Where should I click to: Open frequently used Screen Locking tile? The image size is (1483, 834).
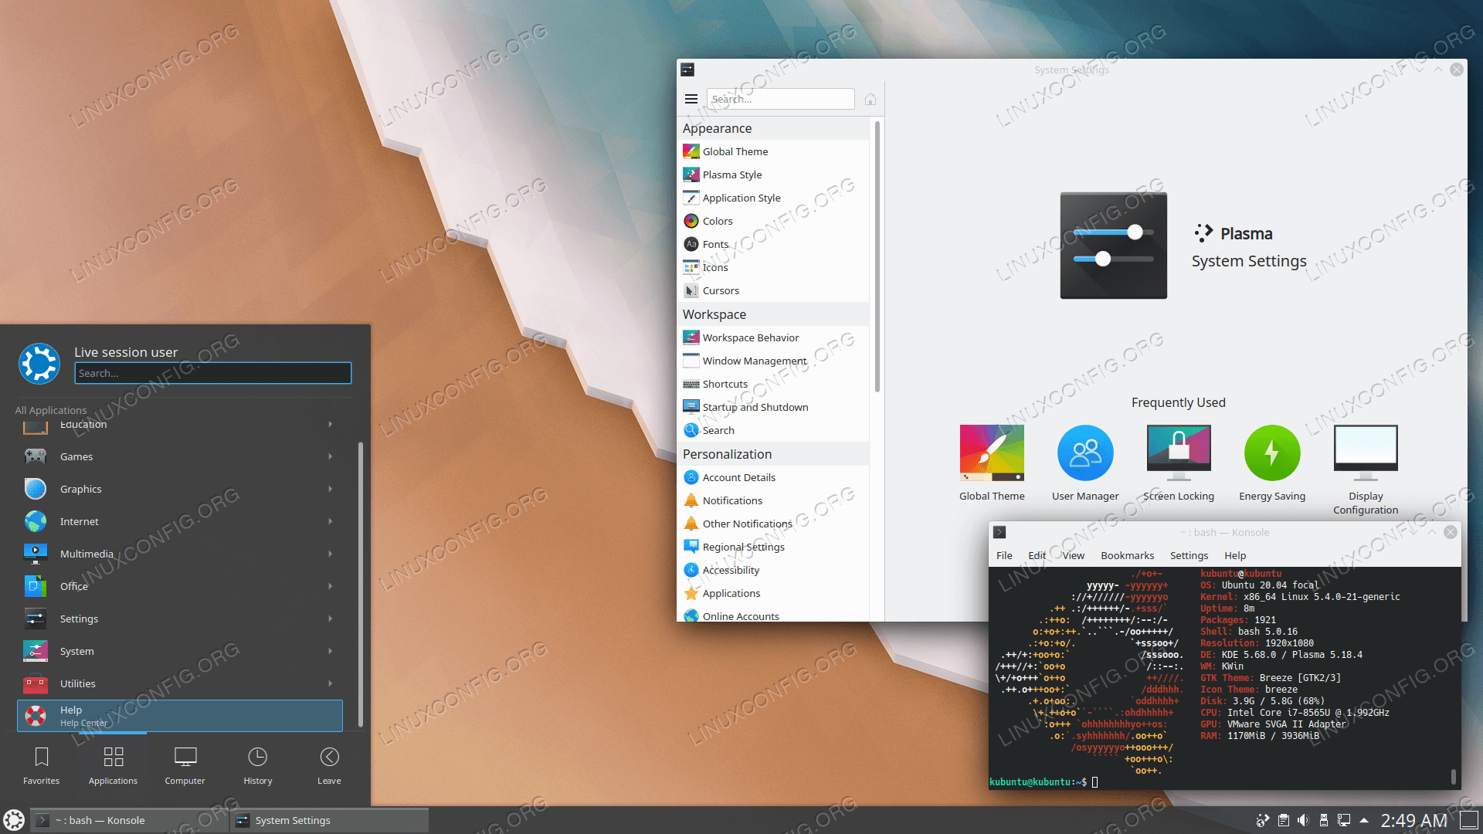(1179, 463)
